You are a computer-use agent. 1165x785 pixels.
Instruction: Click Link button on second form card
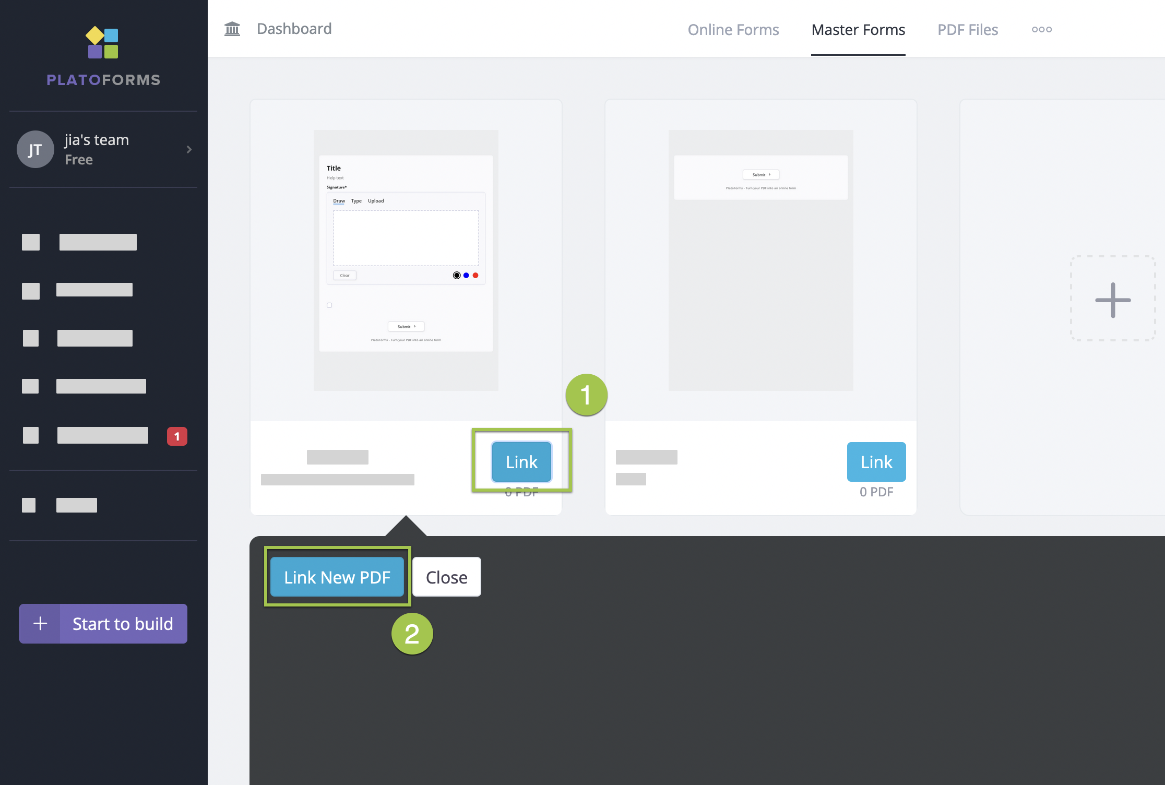pos(876,462)
